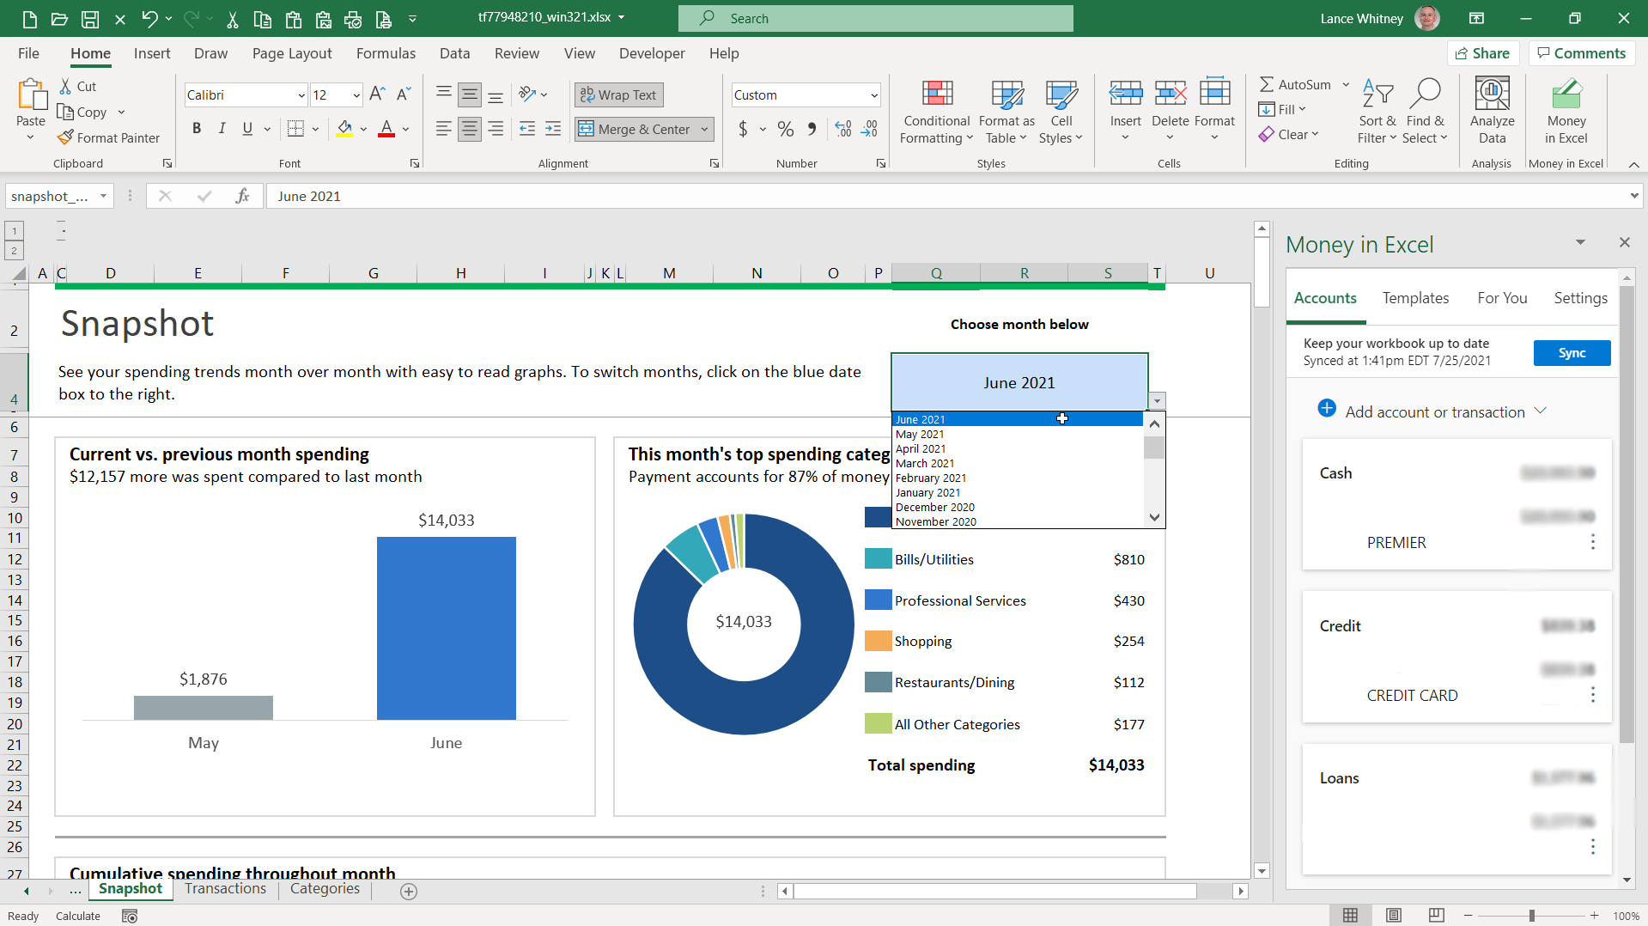This screenshot has height=926, width=1648.
Task: Click Insert Function fx icon
Action: 242,196
